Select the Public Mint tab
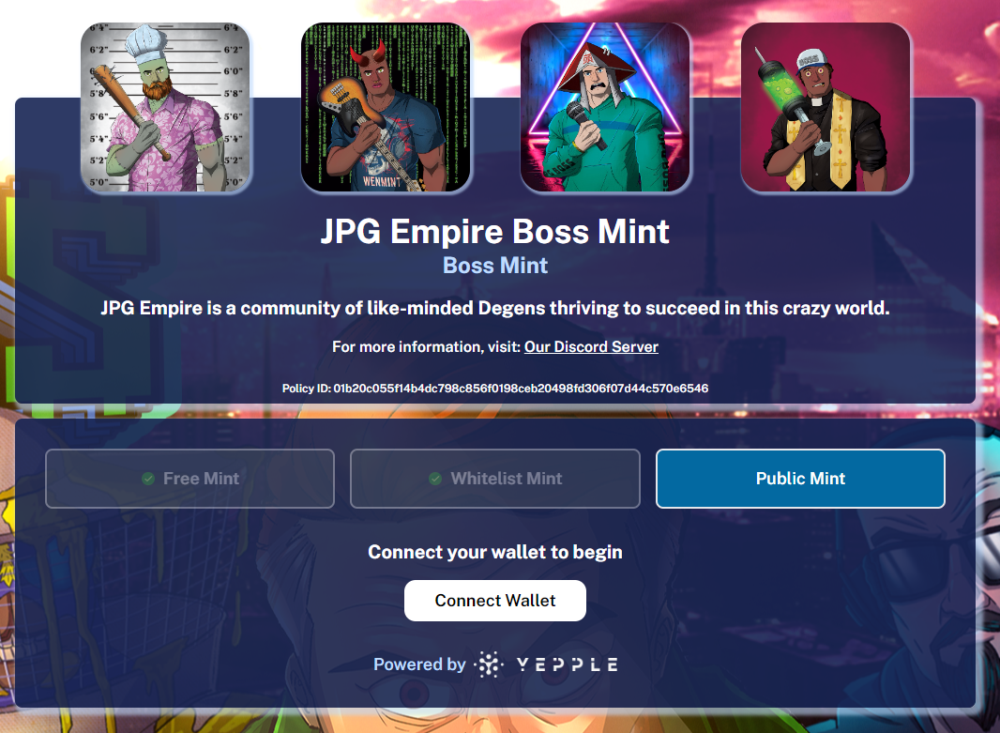The width and height of the screenshot is (1000, 733). tap(800, 479)
